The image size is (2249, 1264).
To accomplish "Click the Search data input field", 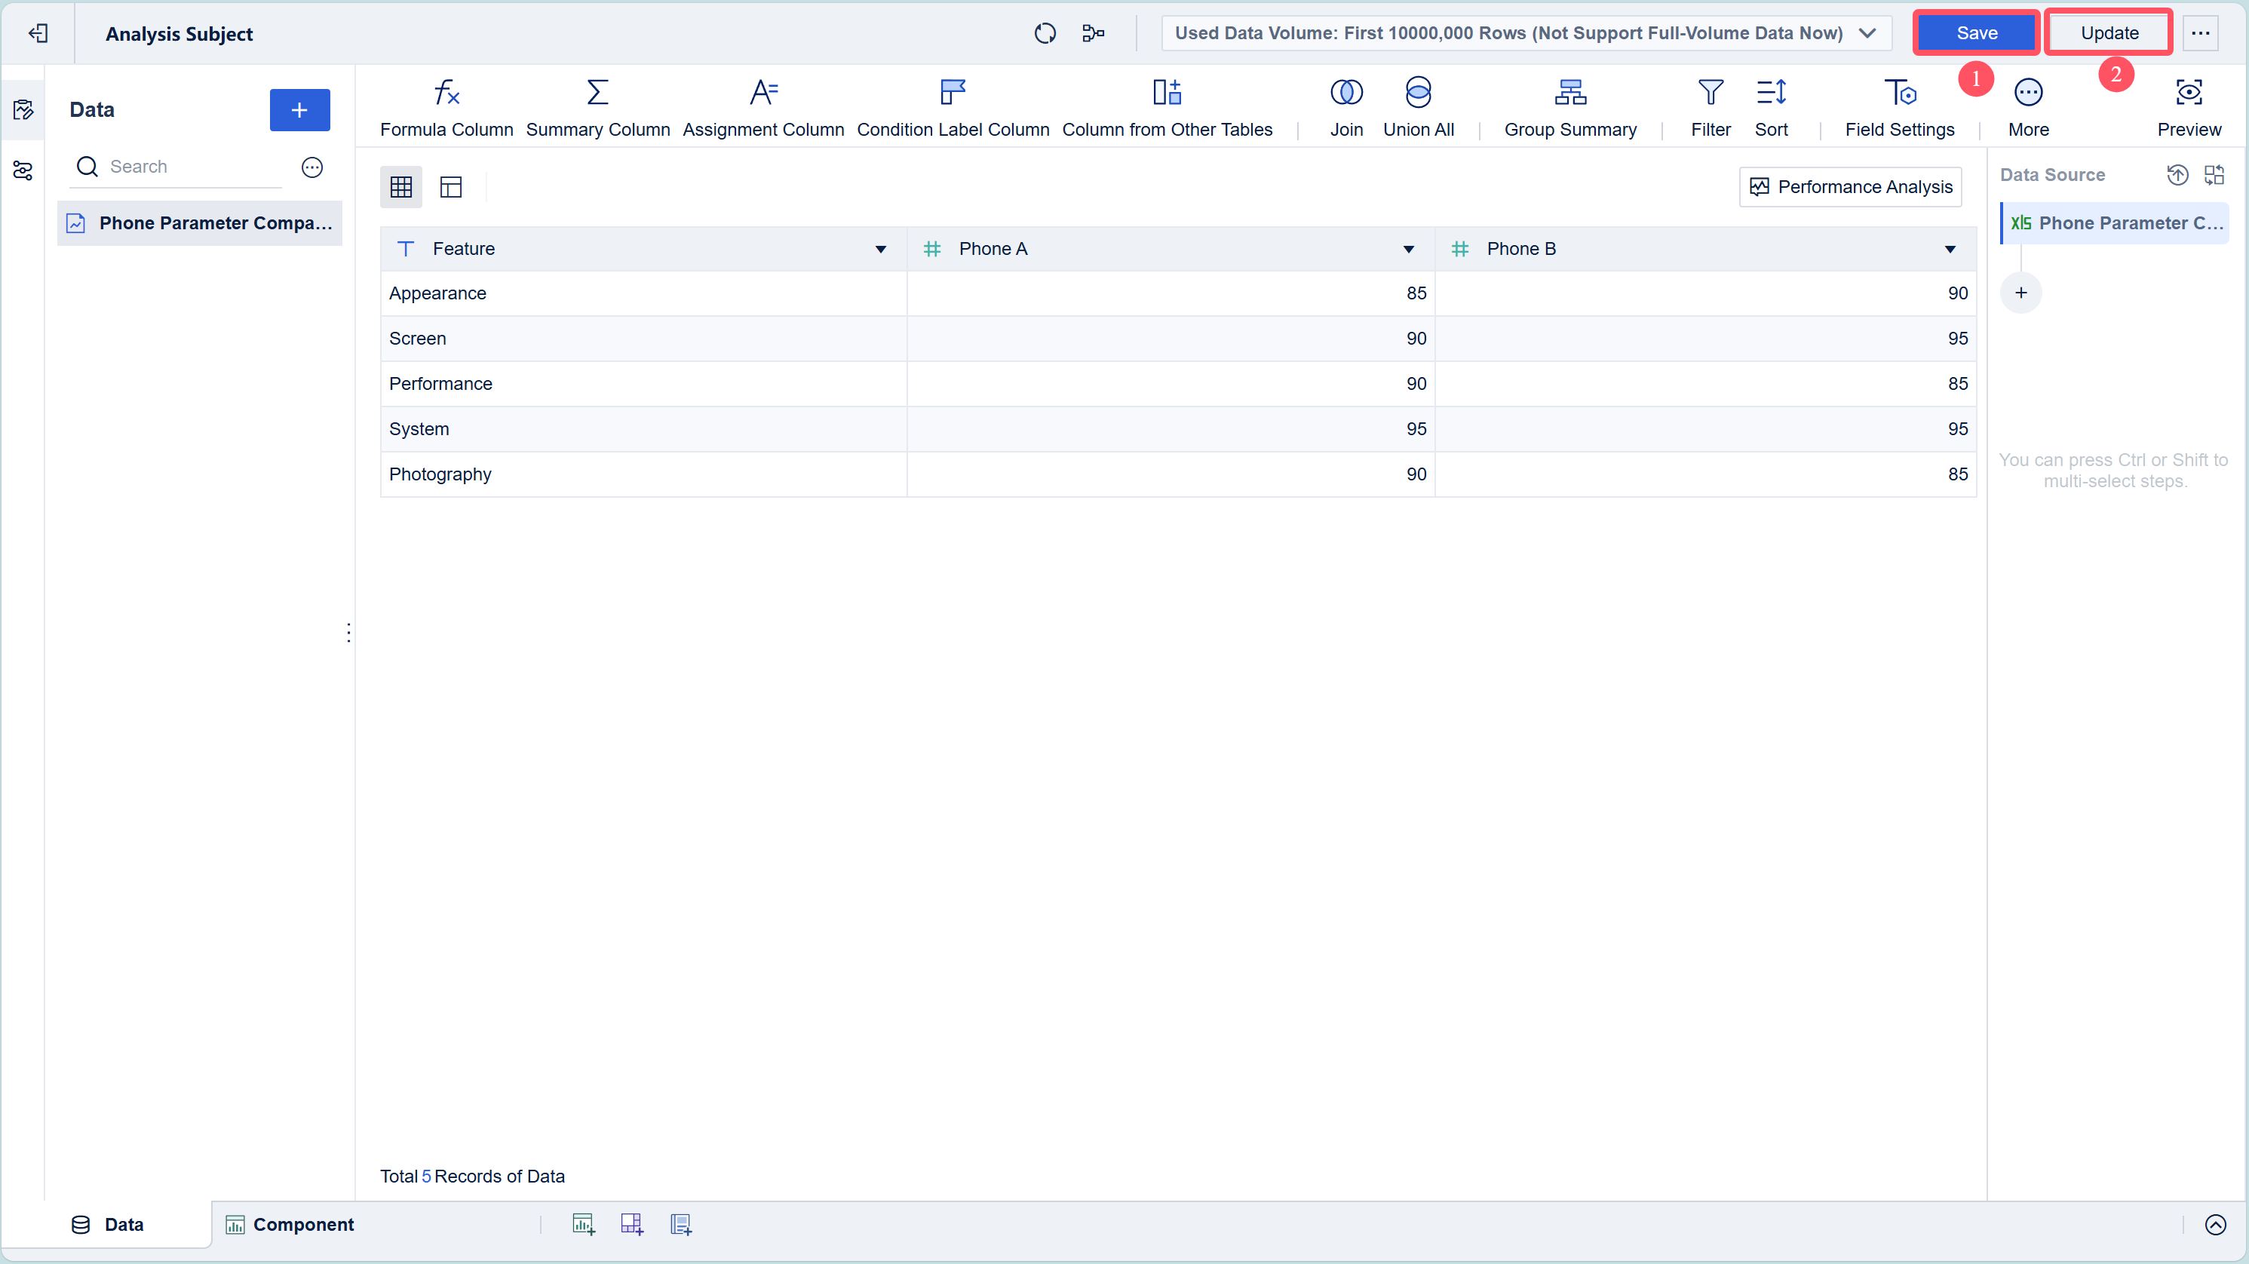I will click(x=192, y=167).
